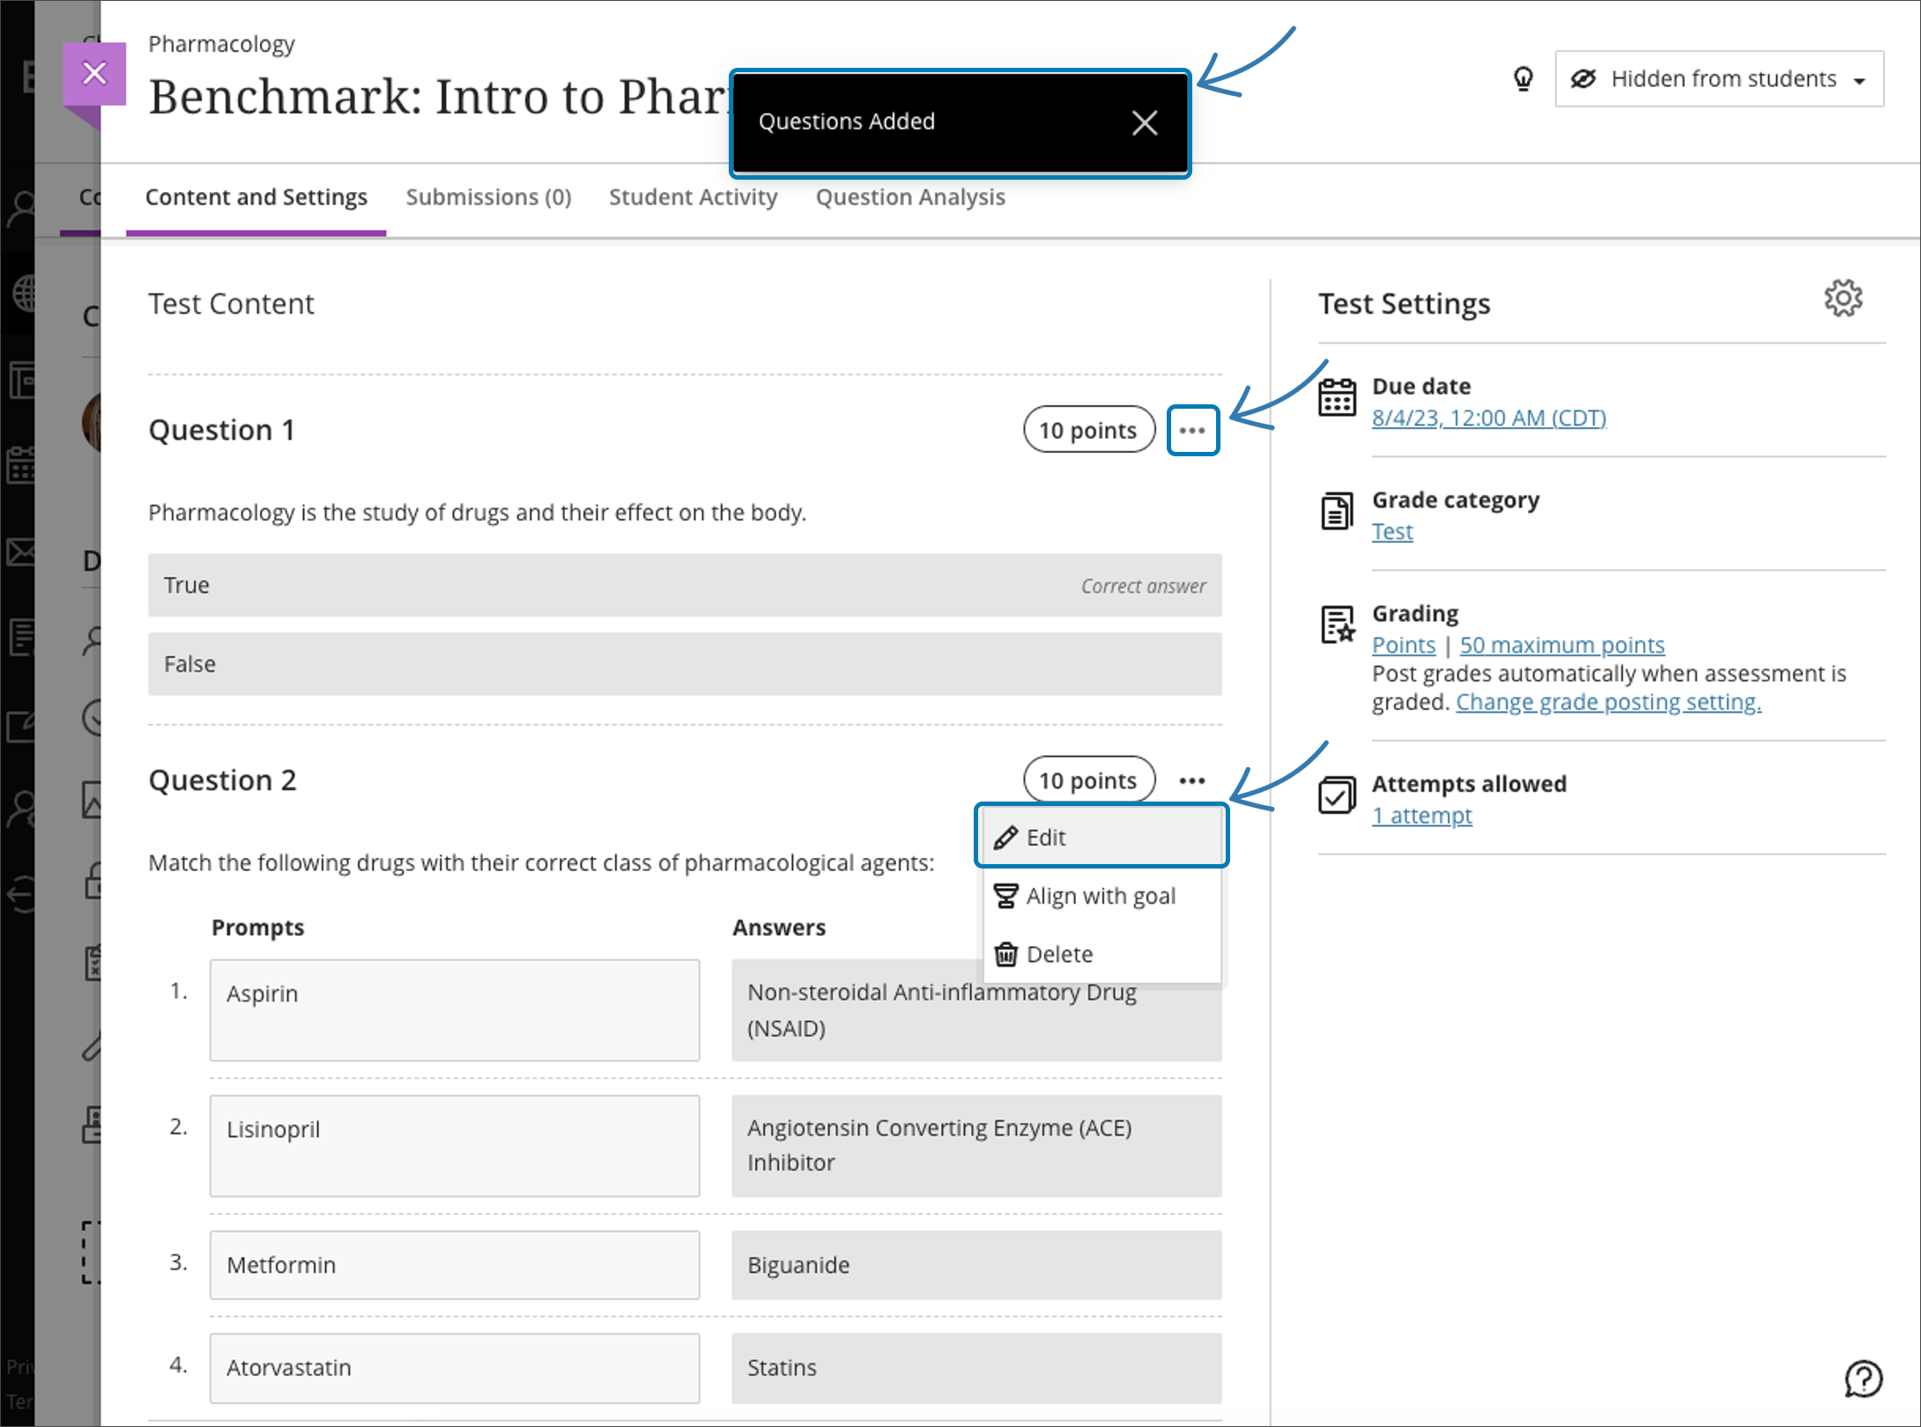
Task: Open Question 1 more options menu
Action: coord(1192,431)
